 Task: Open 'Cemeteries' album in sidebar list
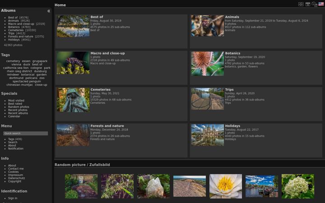point(16,30)
